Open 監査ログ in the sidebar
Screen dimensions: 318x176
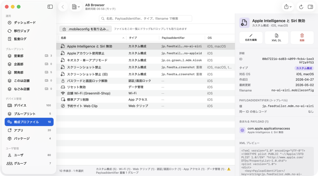[x=29, y=39]
